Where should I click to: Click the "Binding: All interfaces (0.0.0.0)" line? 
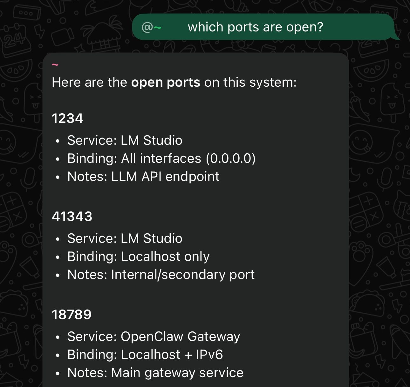[161, 158]
